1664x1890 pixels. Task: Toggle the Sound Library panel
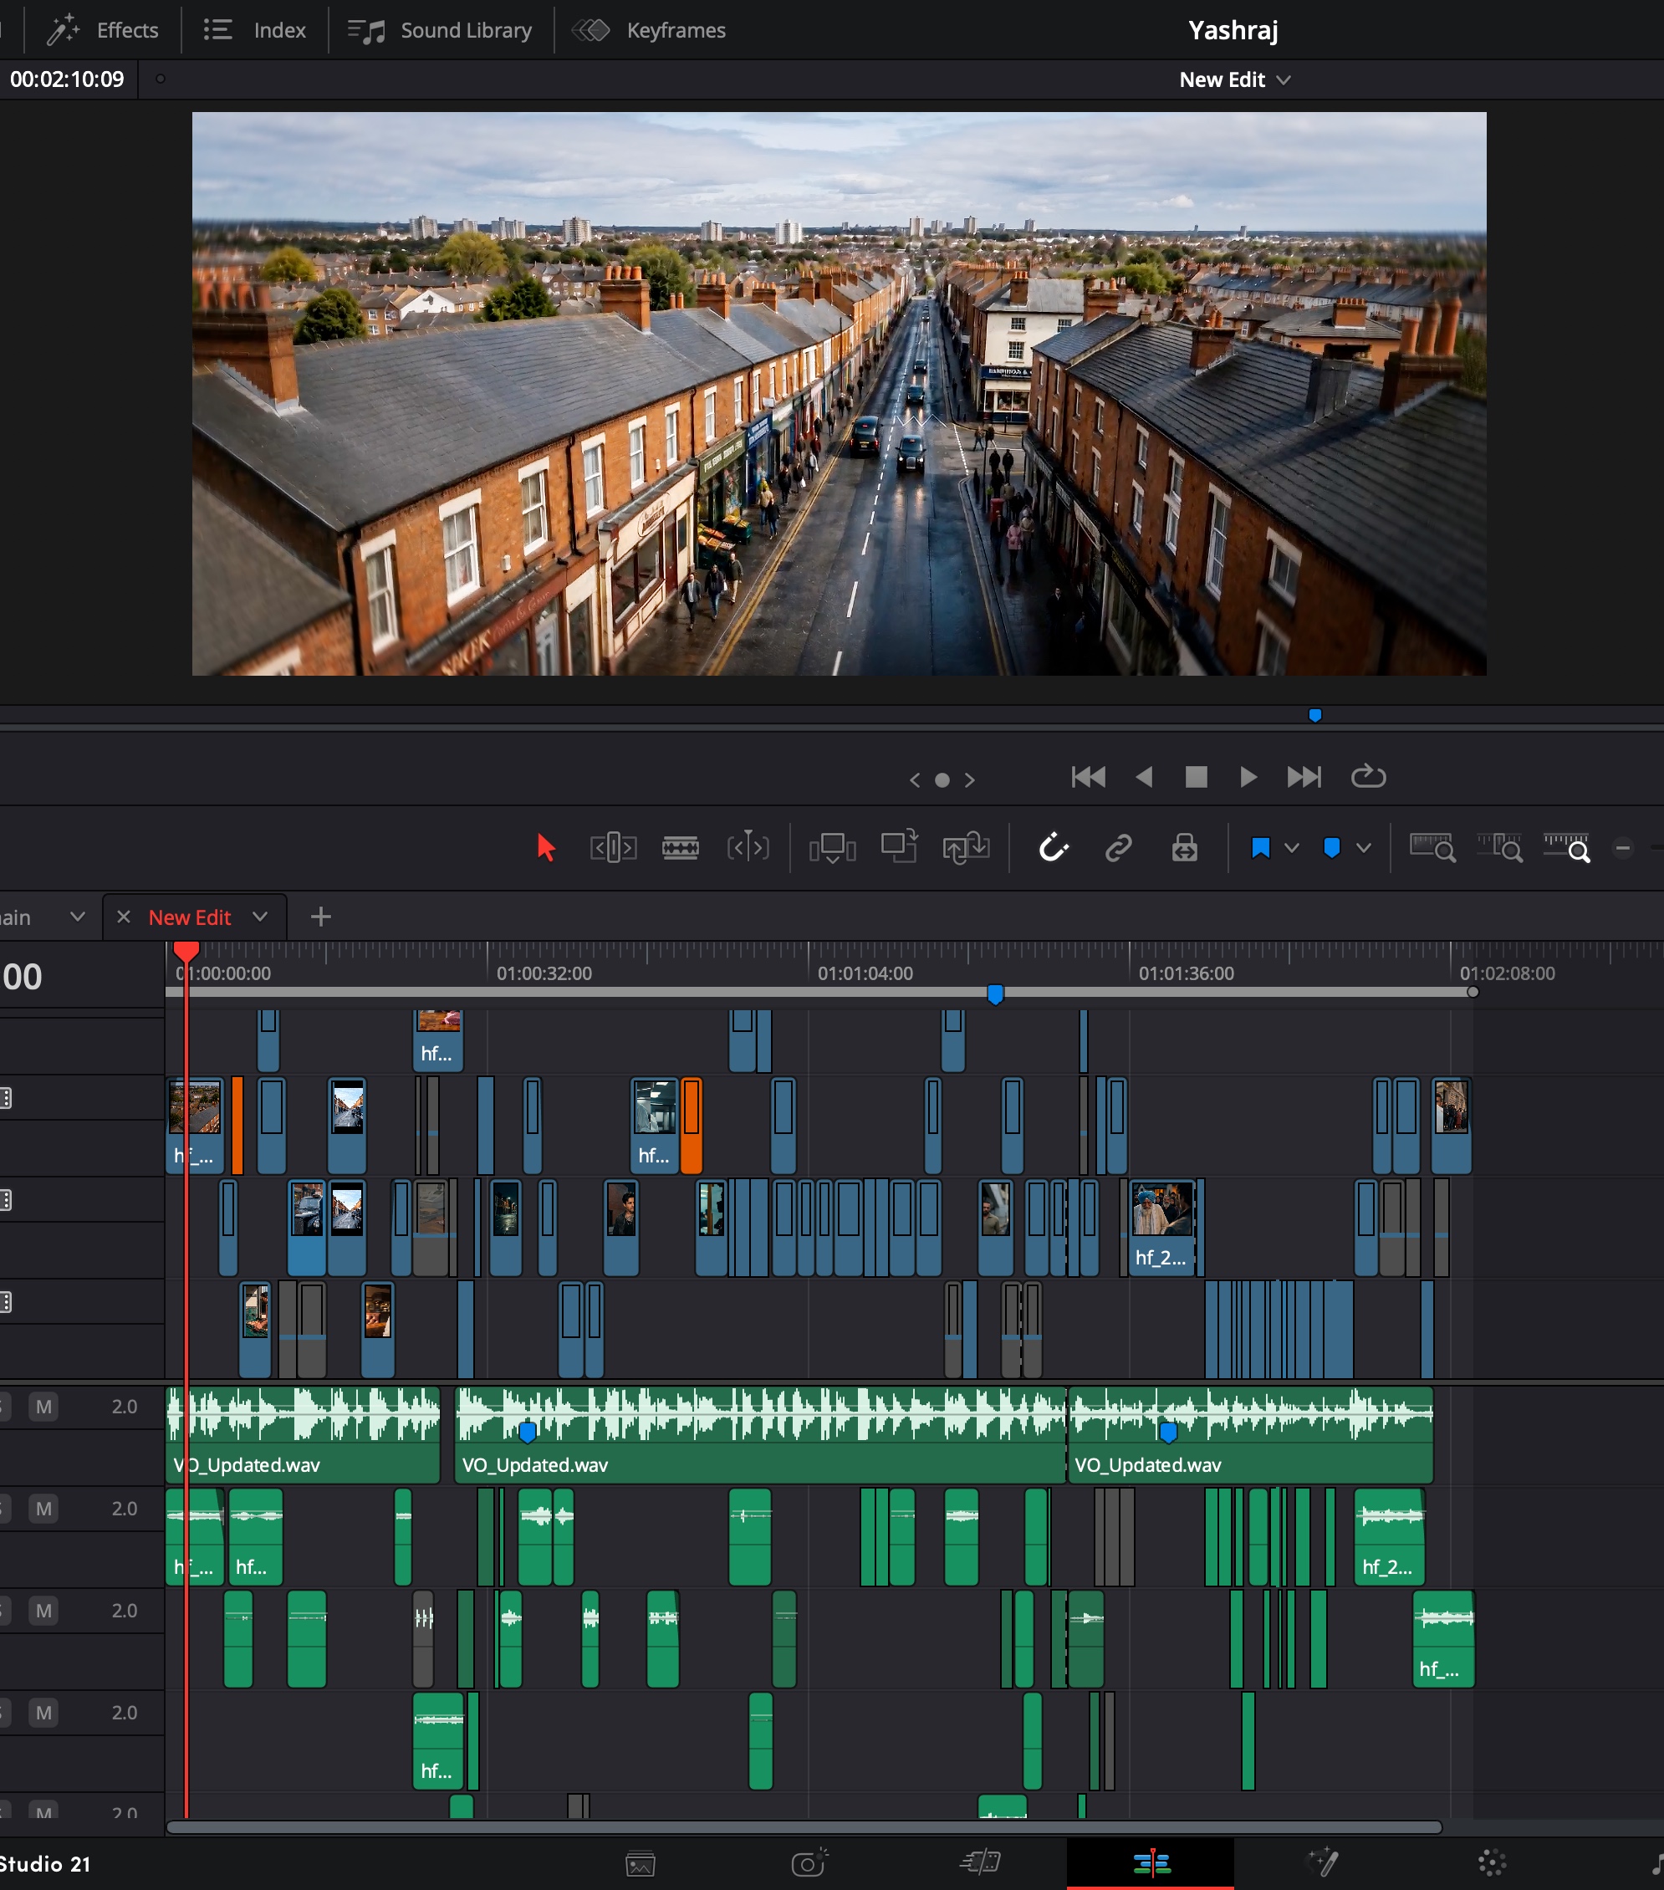[x=440, y=29]
